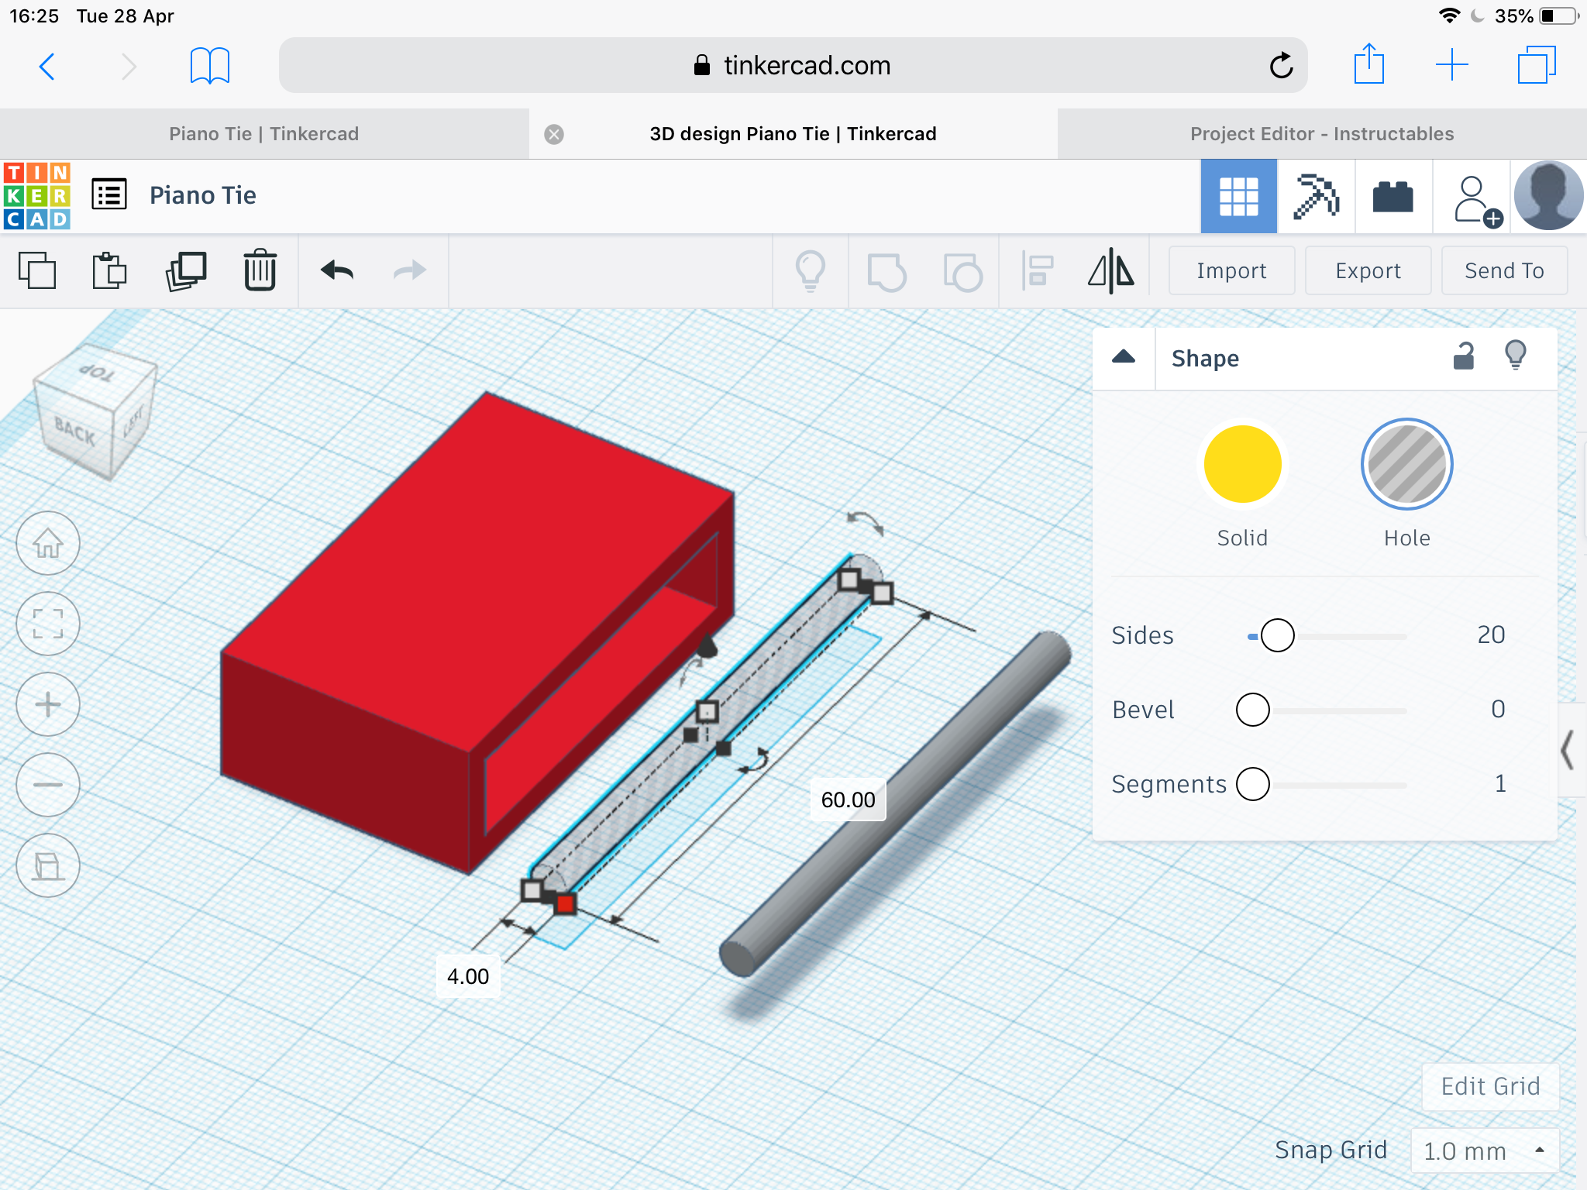
Task: Switch to Piano Tie | Tinkercad tab
Action: click(264, 134)
